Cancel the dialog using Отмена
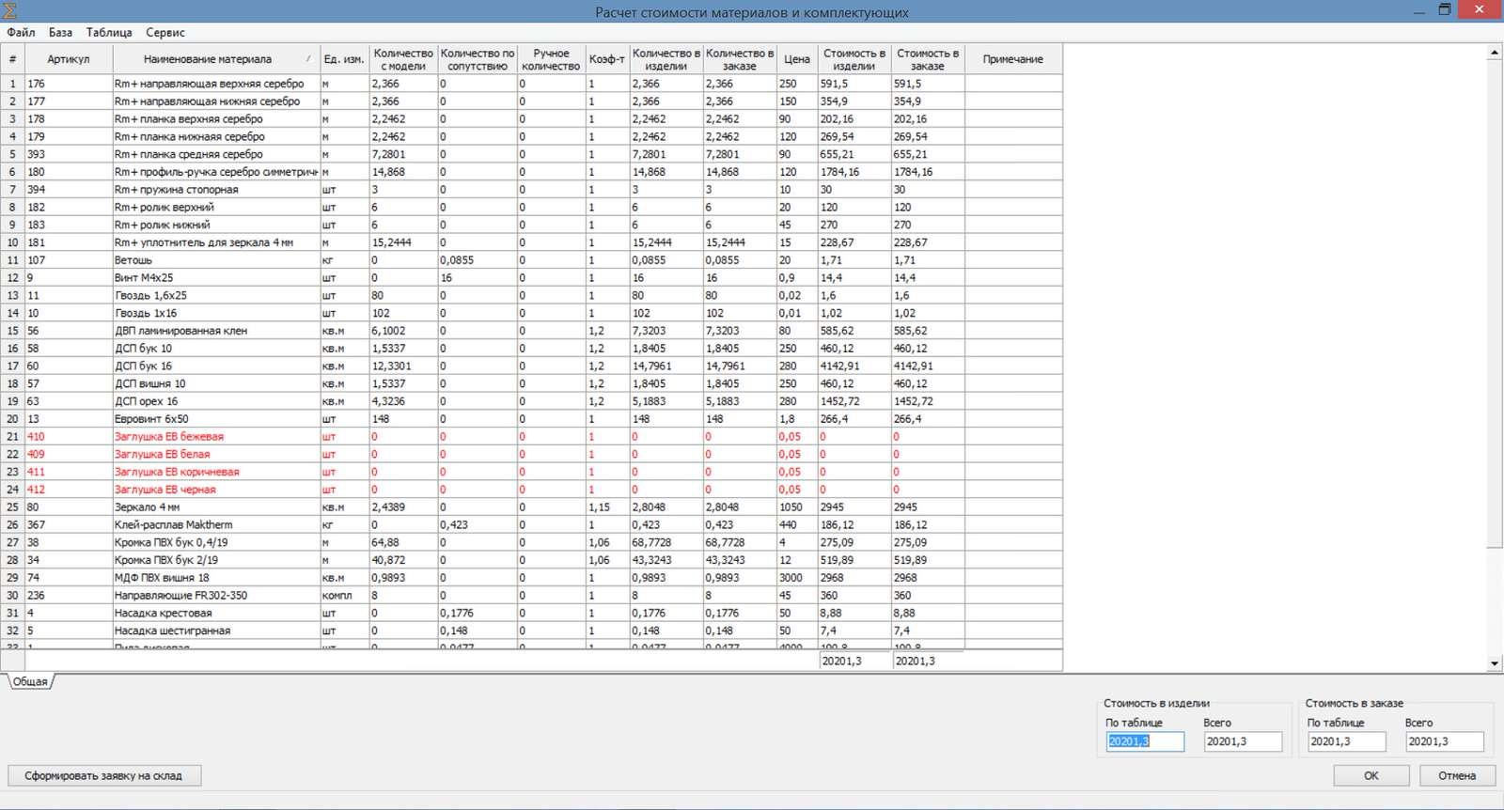Screen dimensions: 1504x810 coord(1456,775)
